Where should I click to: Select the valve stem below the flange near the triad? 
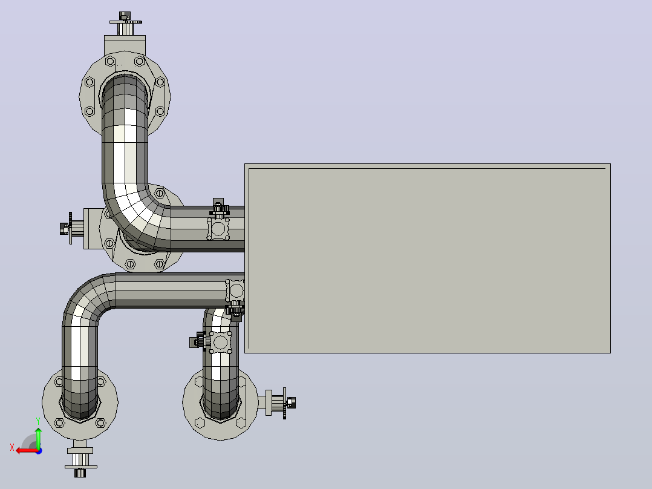(x=80, y=459)
